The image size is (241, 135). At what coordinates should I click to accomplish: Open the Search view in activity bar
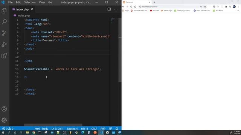(x=4, y=22)
